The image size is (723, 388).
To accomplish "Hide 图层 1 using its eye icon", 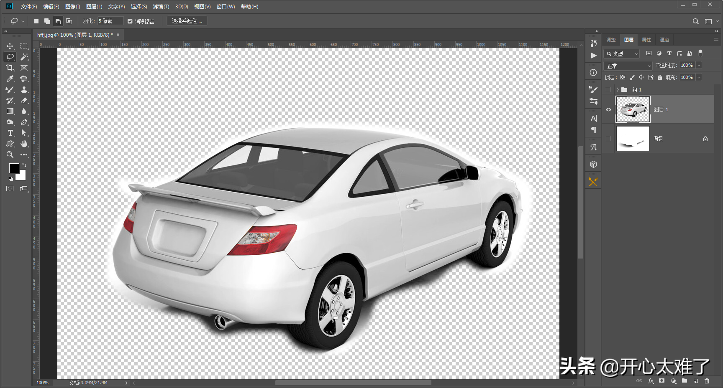I will pyautogui.click(x=608, y=109).
